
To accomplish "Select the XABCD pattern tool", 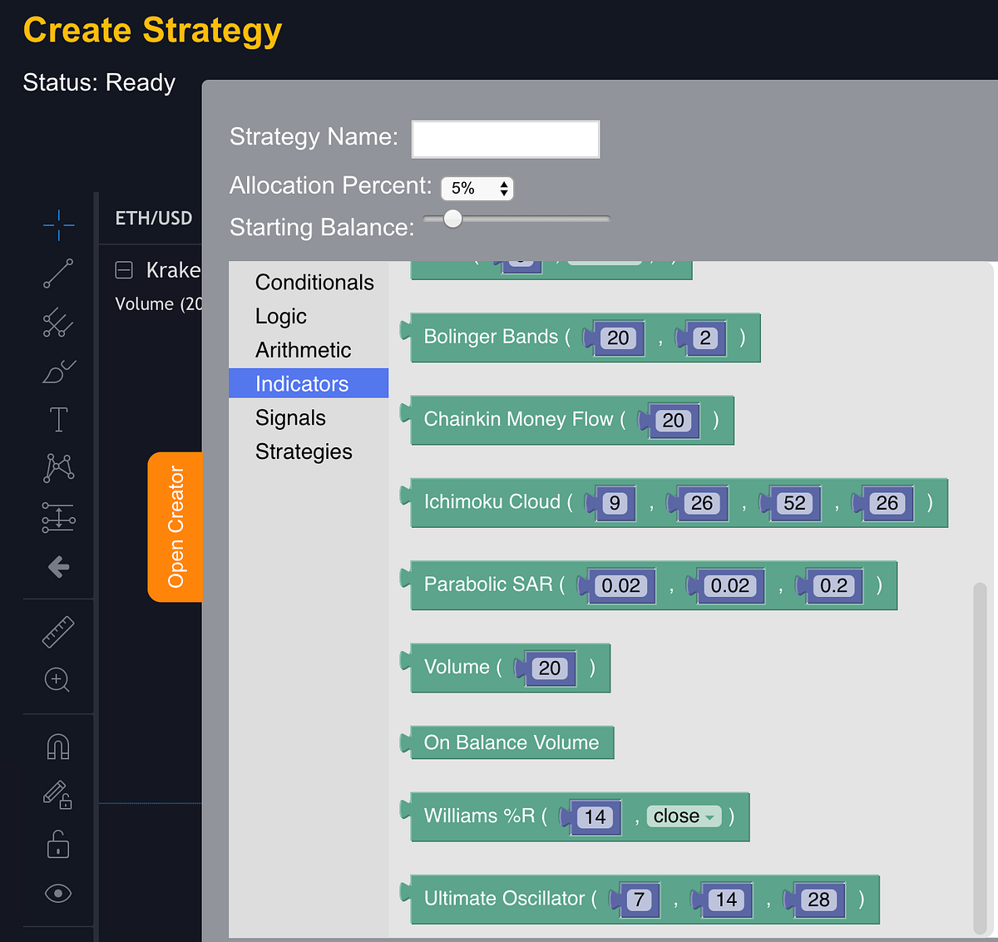I will click(58, 468).
